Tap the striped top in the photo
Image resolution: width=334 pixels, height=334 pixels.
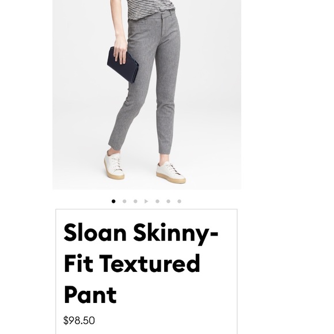tap(150, 9)
